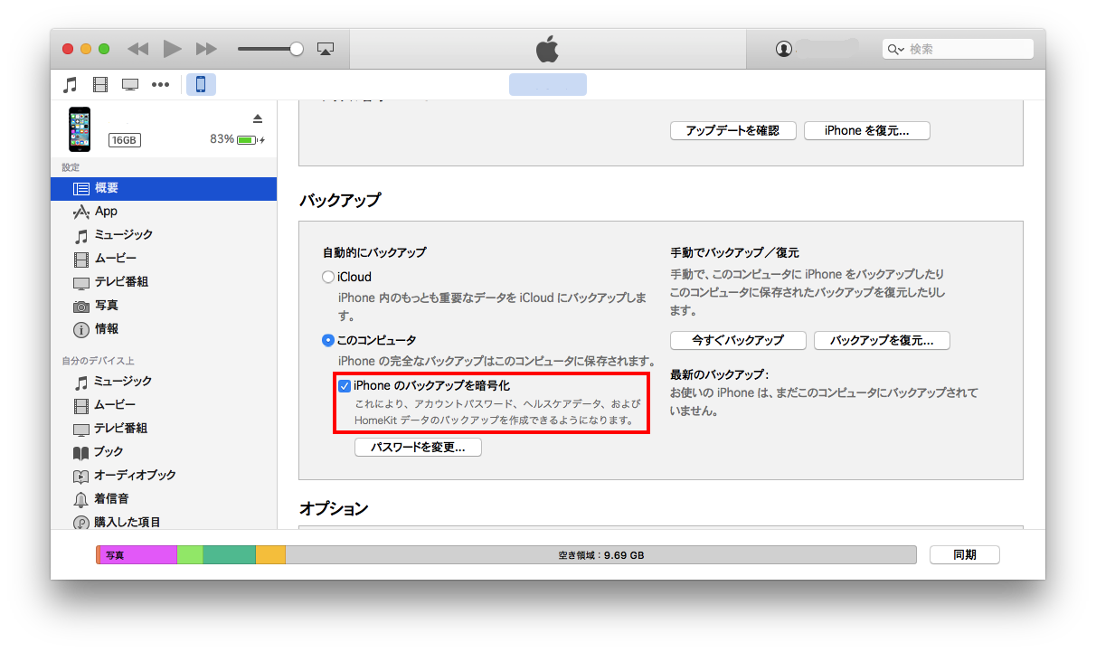Image resolution: width=1096 pixels, height=652 pixels.
Task: Click パスワードを変更 button
Action: 418,448
